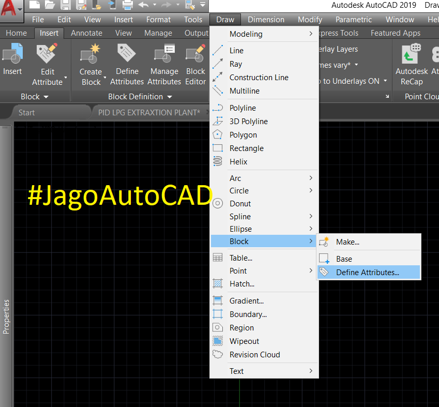Open Autodesk ReCap tool
The height and width of the screenshot is (407, 439).
[412, 65]
